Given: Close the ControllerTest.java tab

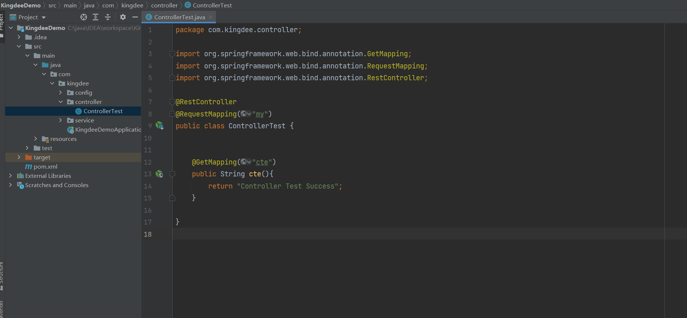Looking at the screenshot, I should click(x=211, y=17).
